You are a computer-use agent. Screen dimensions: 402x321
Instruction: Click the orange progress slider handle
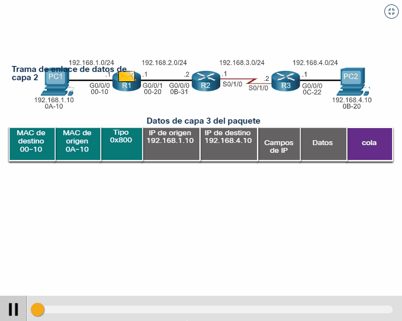pyautogui.click(x=37, y=309)
